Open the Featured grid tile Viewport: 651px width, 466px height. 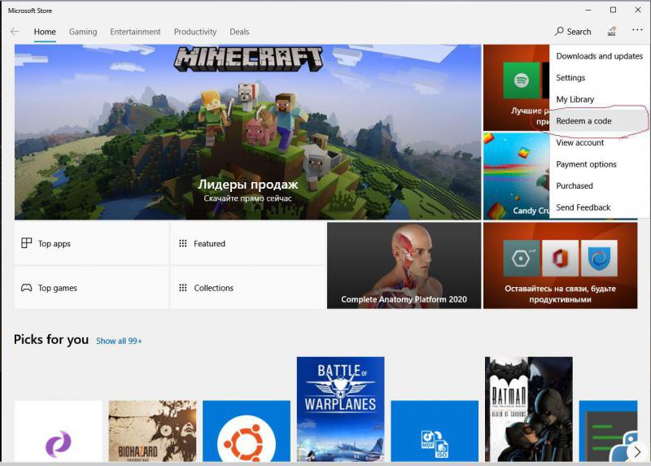pos(247,244)
